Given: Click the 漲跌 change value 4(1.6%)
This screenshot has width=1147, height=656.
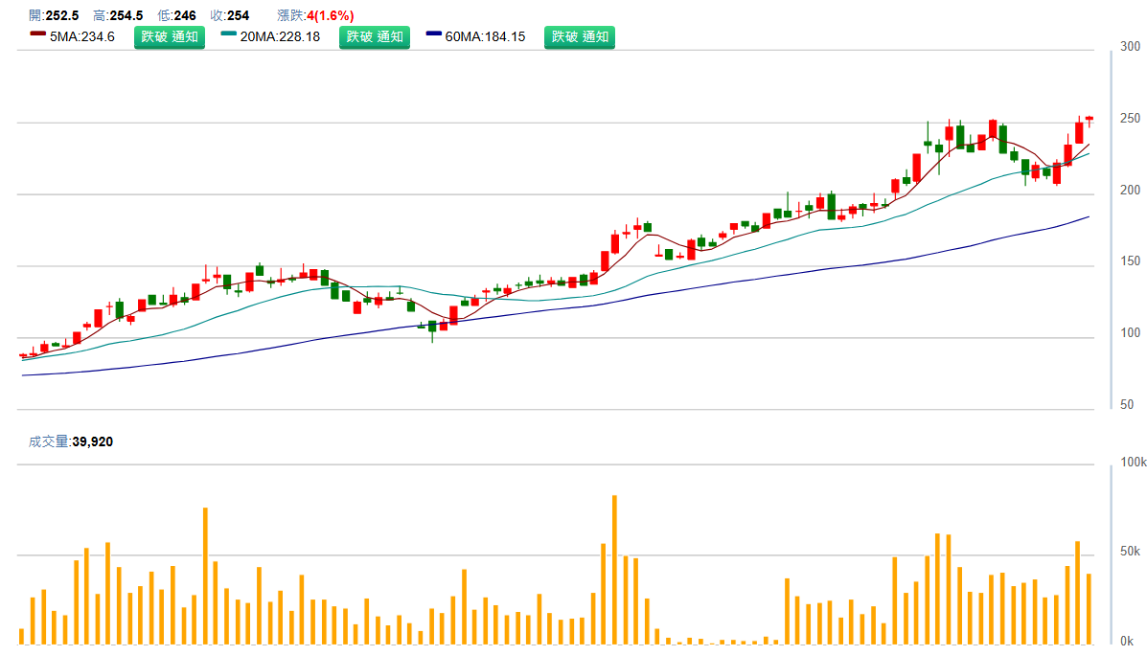Looking at the screenshot, I should 330,15.
